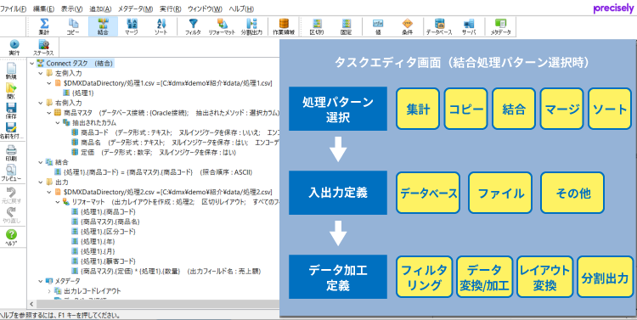637x320 pixels.
Task: Click the 元に戻す (undo) sidebar icon
Action: click(11, 196)
